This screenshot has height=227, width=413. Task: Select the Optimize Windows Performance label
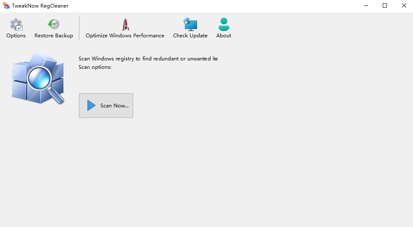click(125, 36)
